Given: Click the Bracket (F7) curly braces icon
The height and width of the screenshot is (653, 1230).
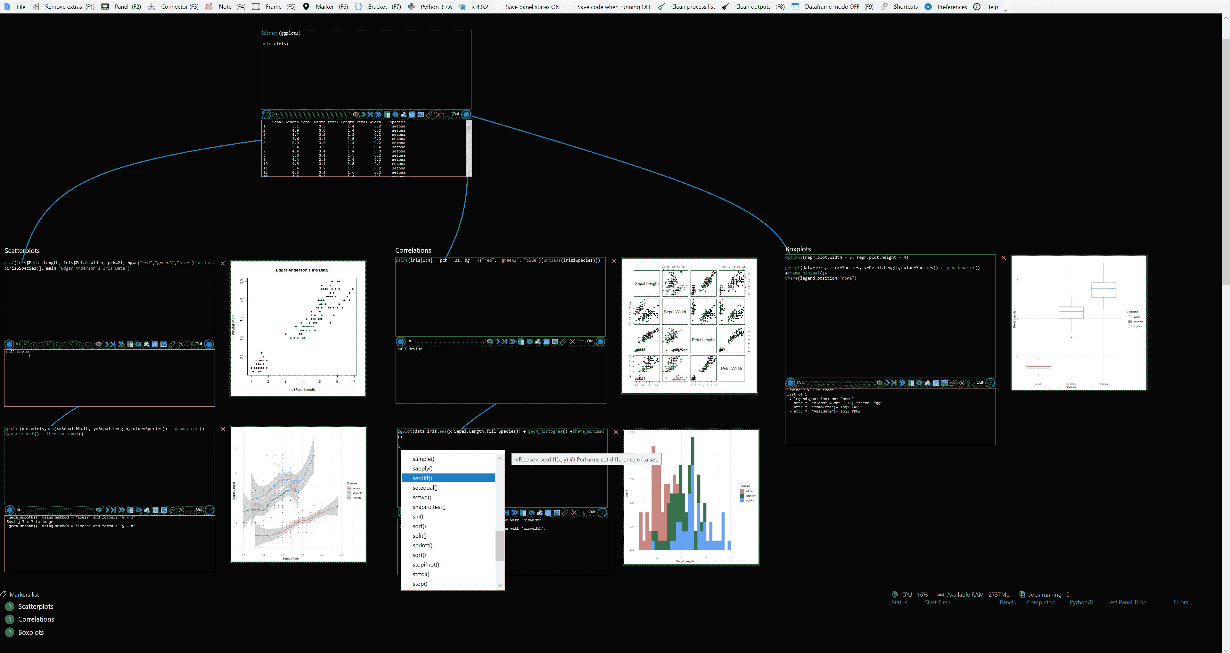Looking at the screenshot, I should 359,7.
